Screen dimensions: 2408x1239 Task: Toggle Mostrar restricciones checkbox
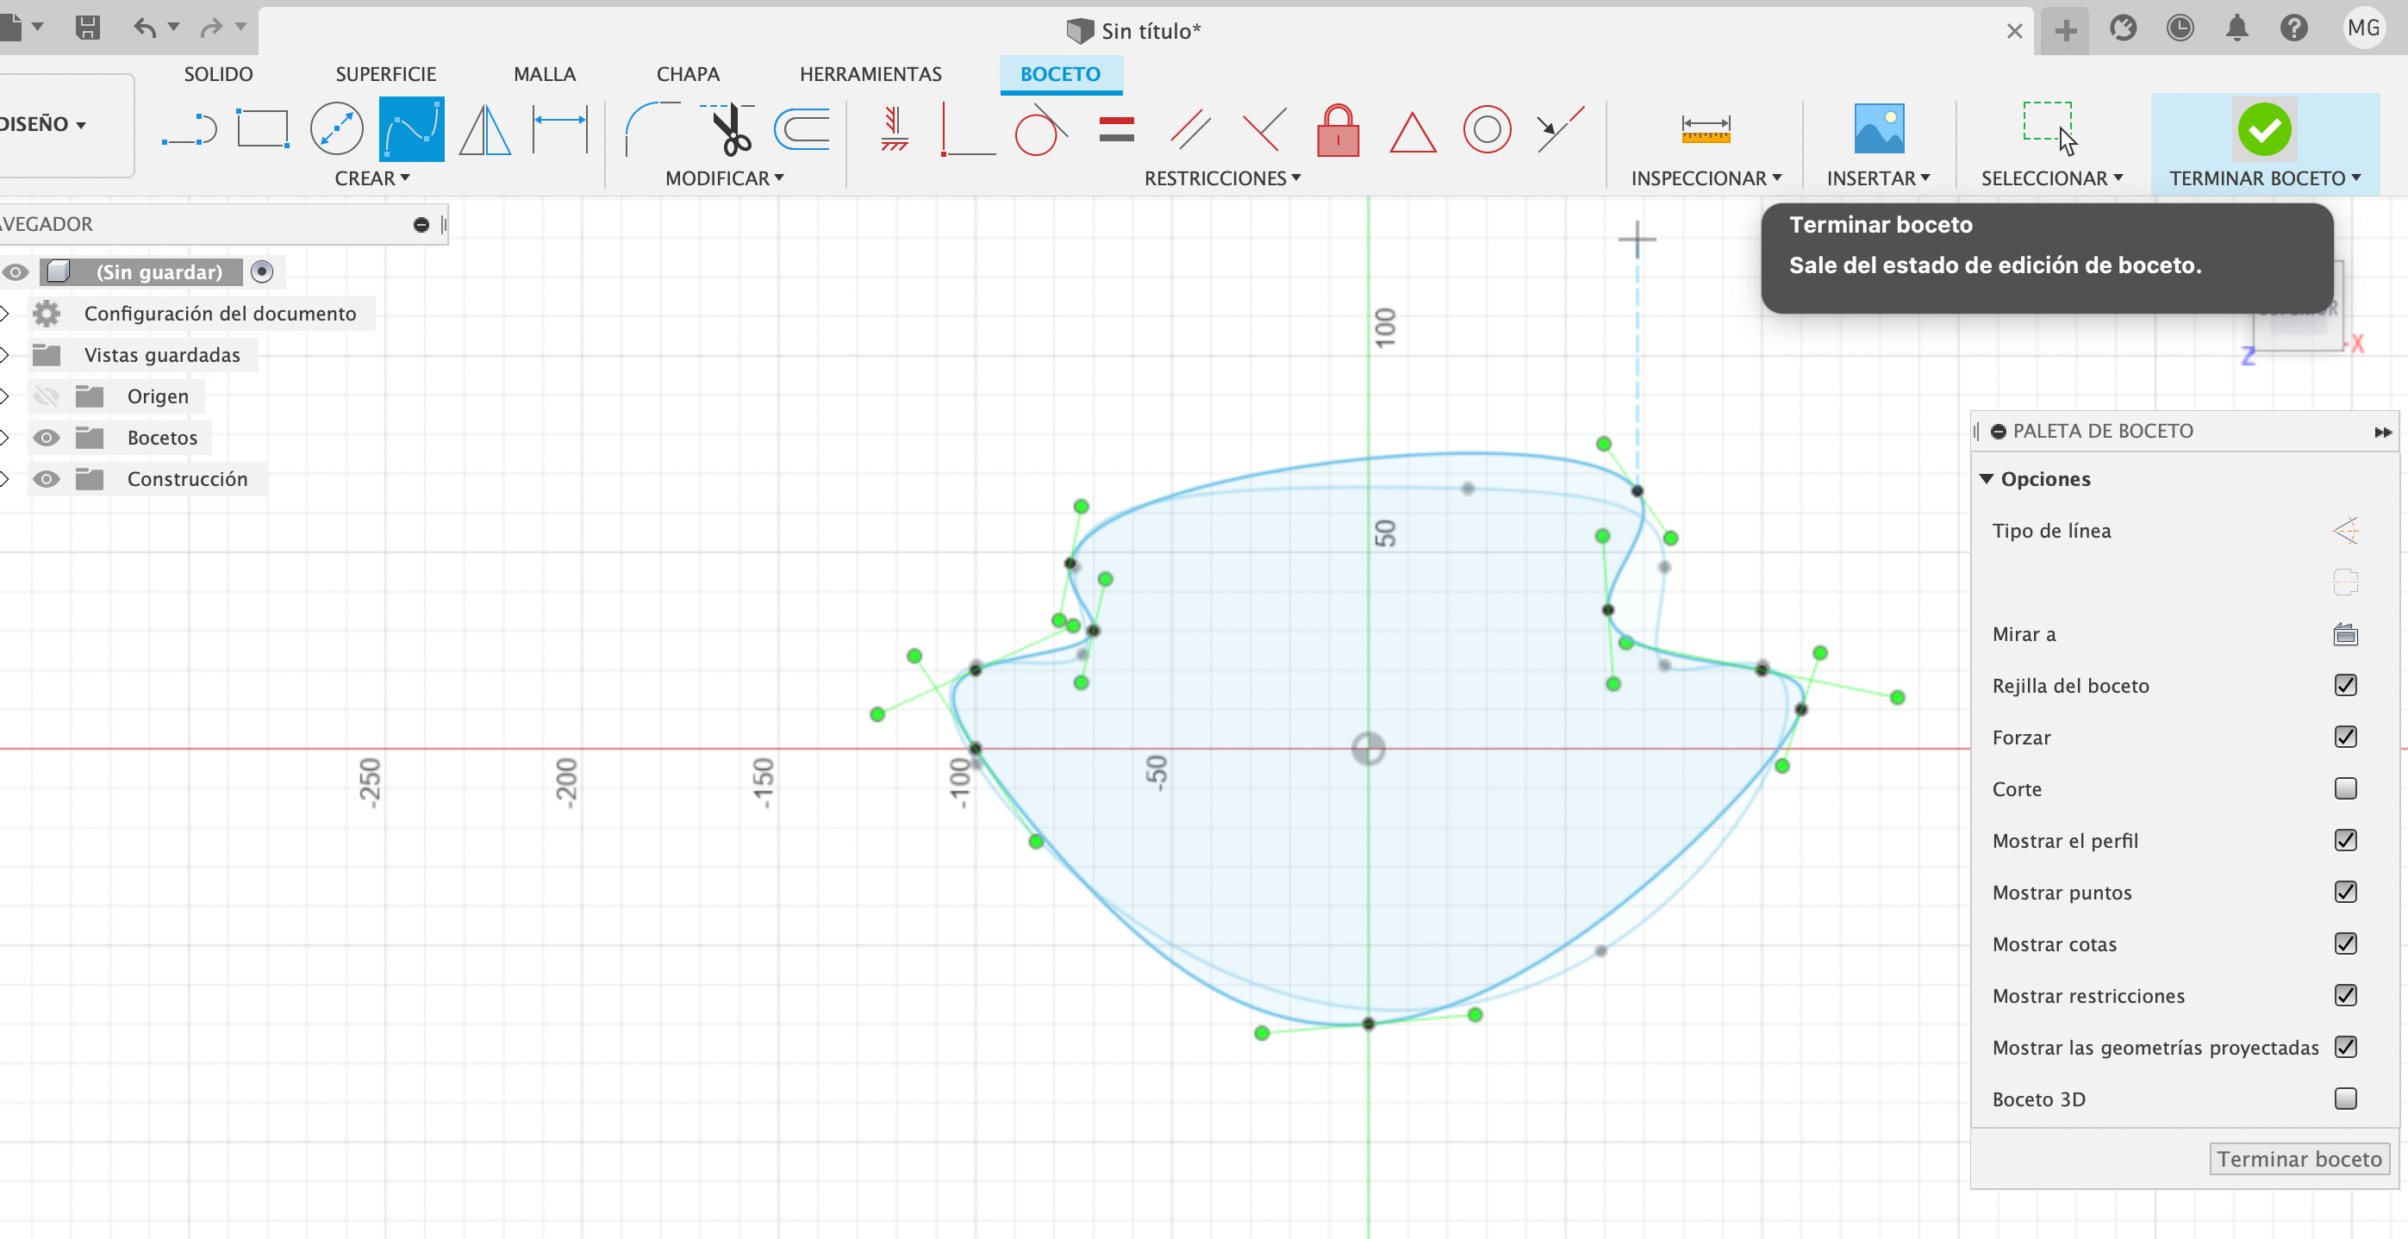[x=2345, y=995]
